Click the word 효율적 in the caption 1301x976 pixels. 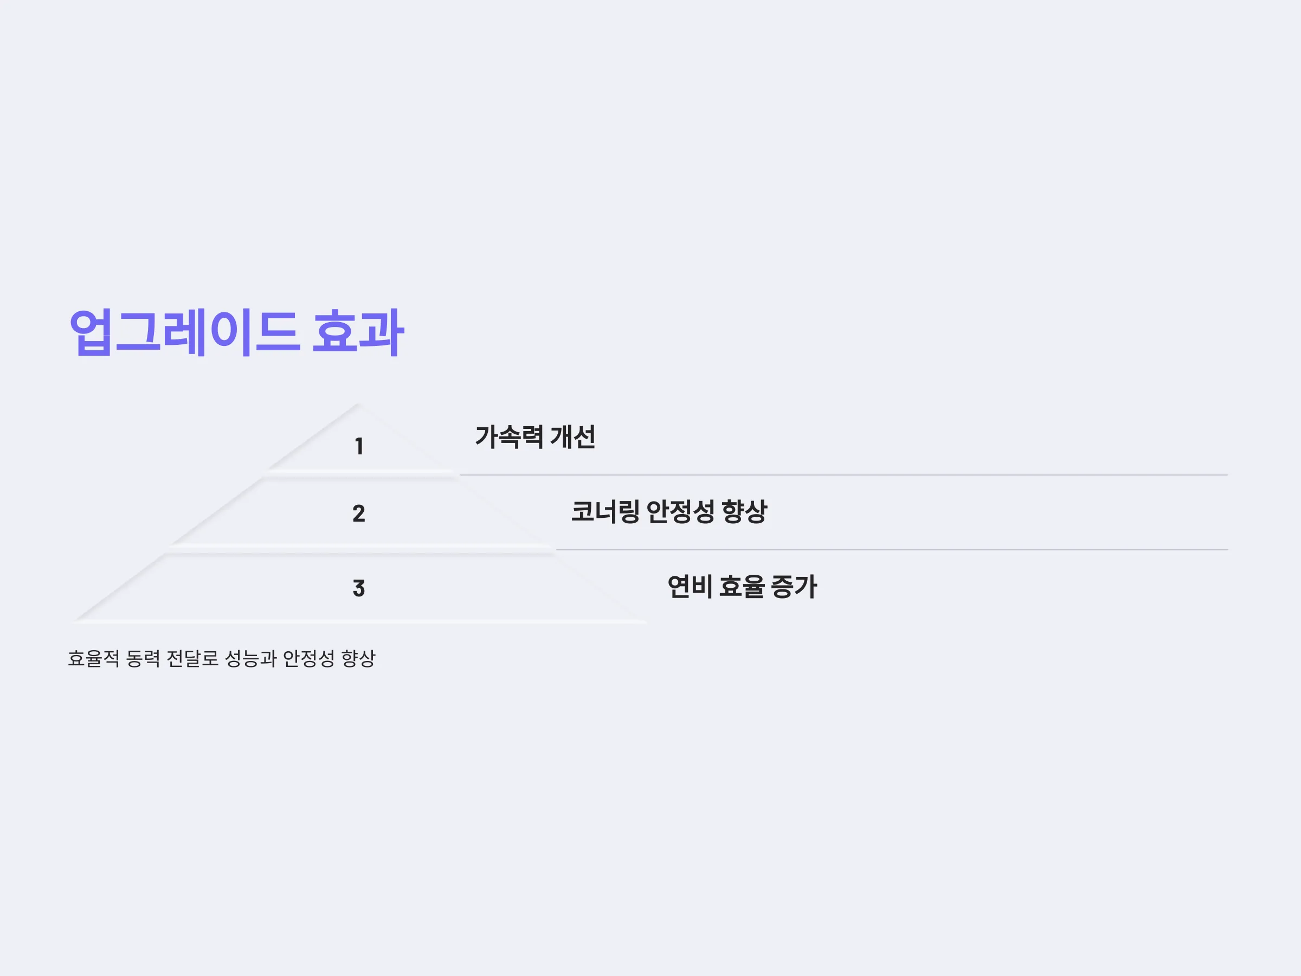click(94, 658)
